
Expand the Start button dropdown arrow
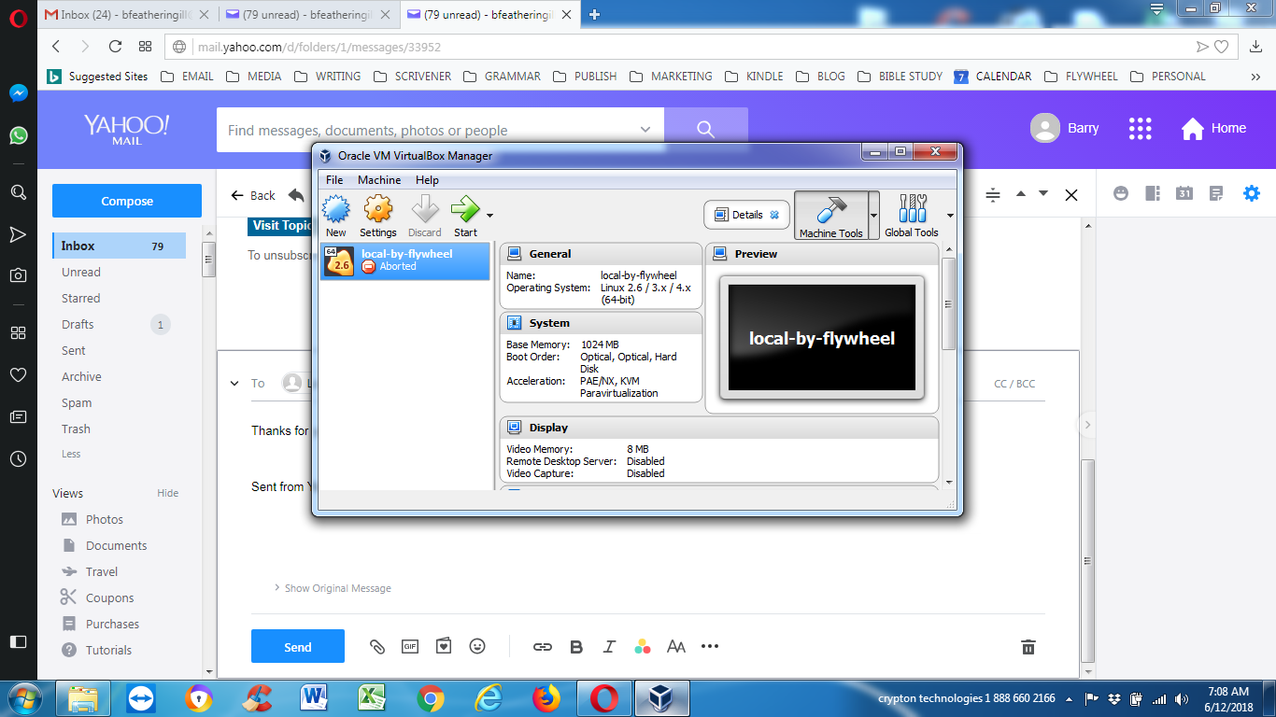[489, 216]
